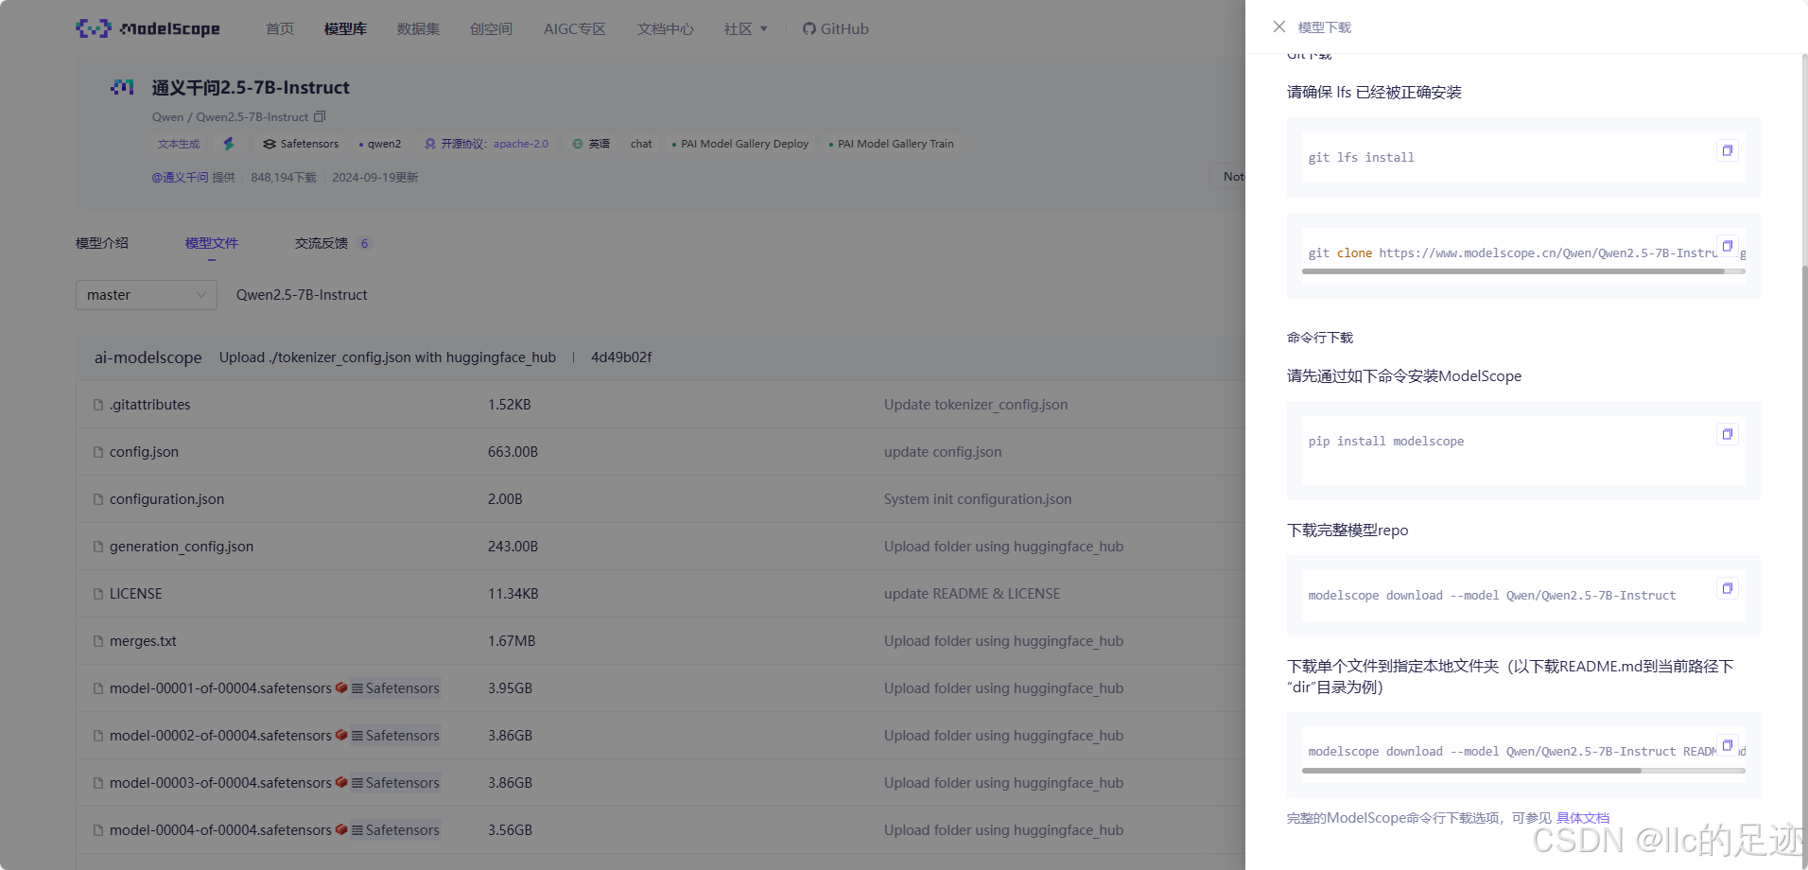Open model-00003-of-00004.safetensors file

220,783
